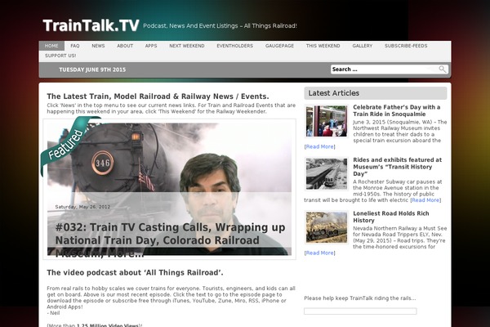Read More on Transit History article
This screenshot has width=490, height=327.
point(425,200)
